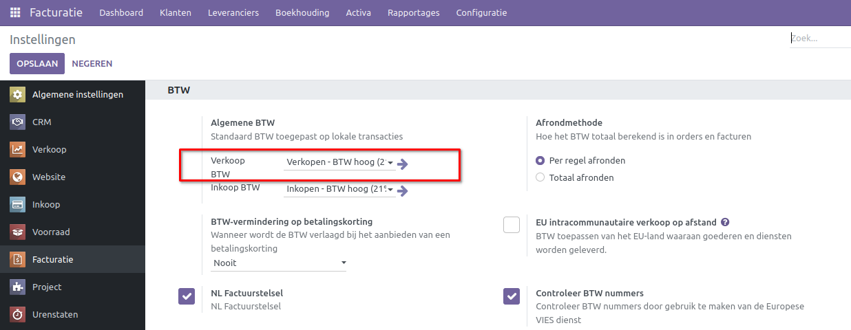The width and height of the screenshot is (851, 330).
Task: Select Voorraad settings in sidebar
Action: tap(72, 232)
